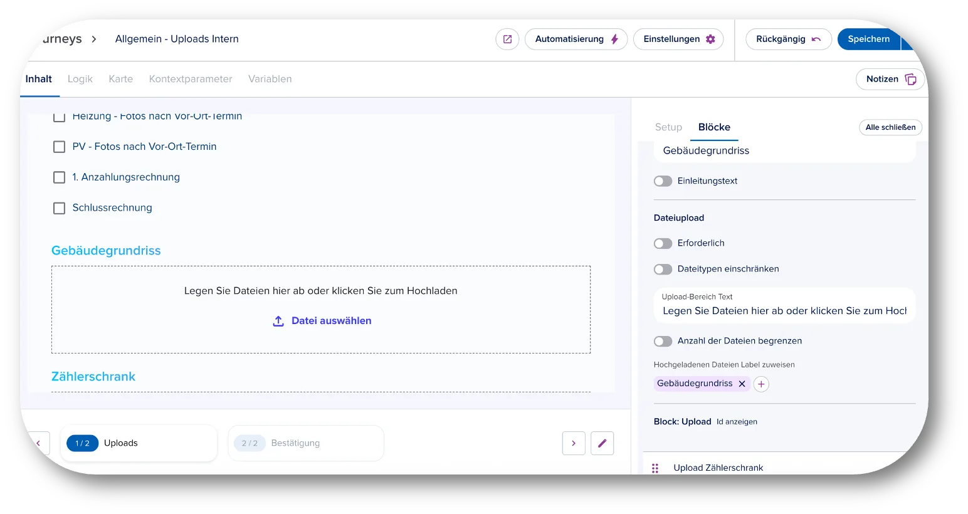The image size is (968, 514).
Task: Click Hochgeladenen Dateien Label zuweisen text
Action: (x=724, y=365)
